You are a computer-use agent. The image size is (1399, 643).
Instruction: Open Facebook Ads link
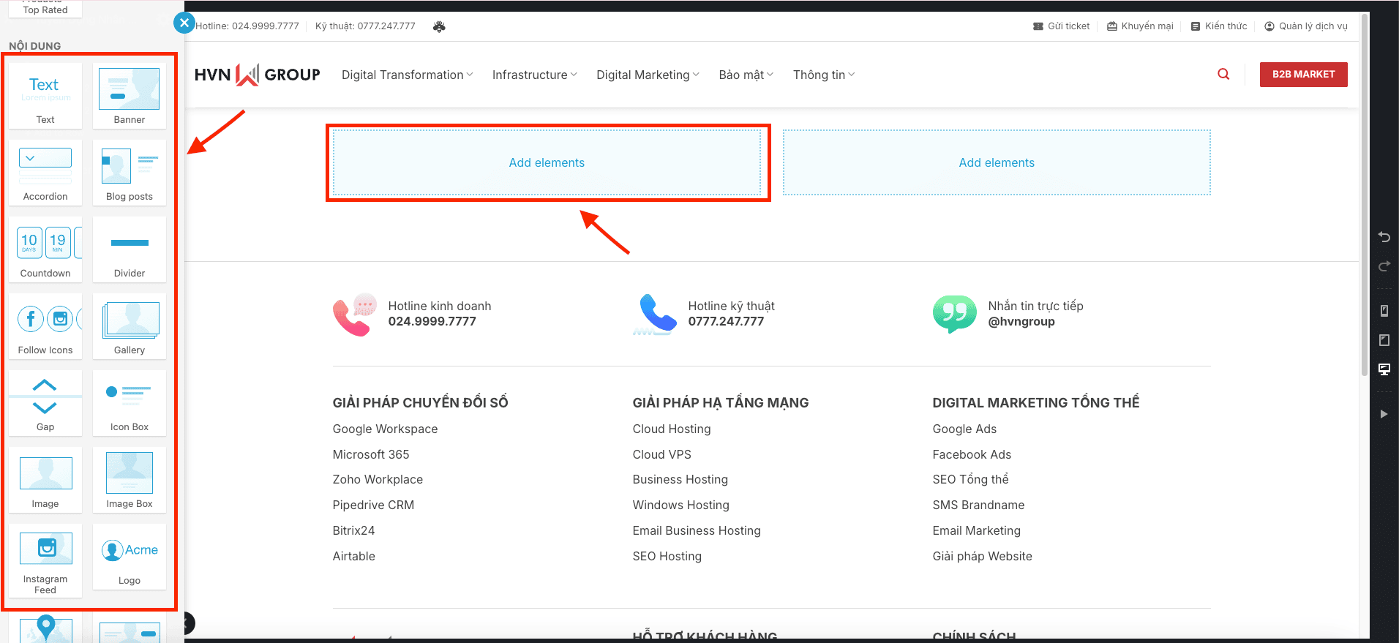(x=972, y=454)
